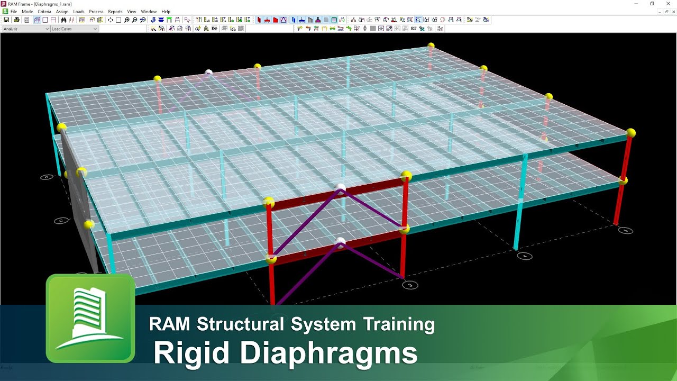This screenshot has width=677, height=381.
Task: Toggle the blue column display button
Action: point(294,20)
